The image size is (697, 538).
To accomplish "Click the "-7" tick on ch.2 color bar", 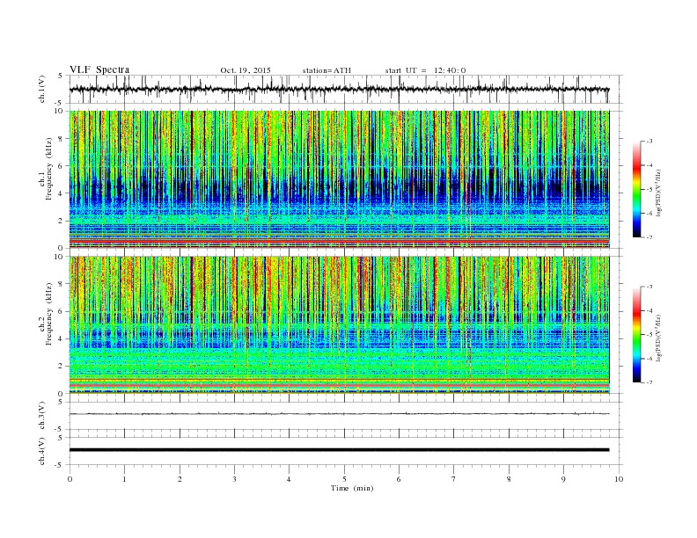I will [649, 382].
